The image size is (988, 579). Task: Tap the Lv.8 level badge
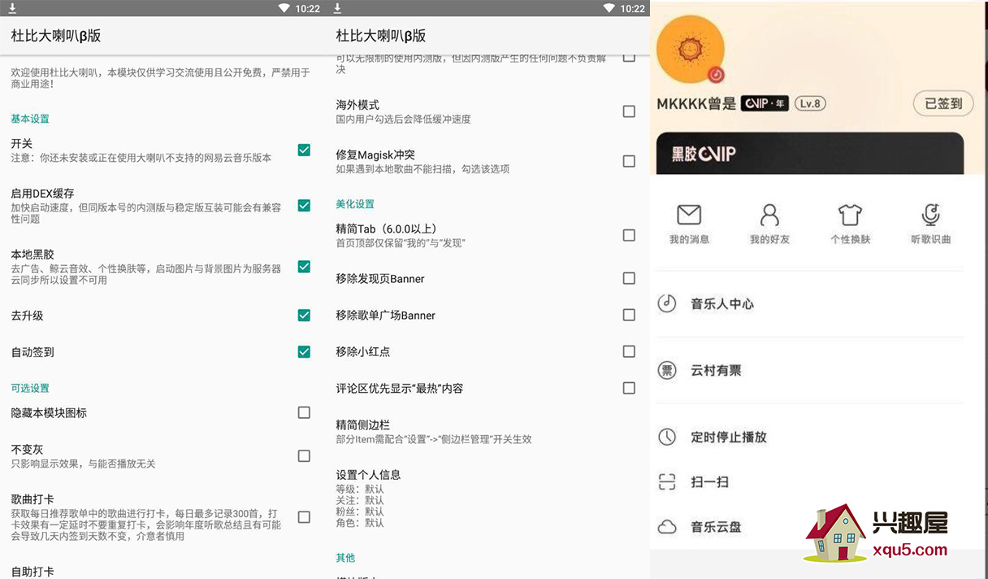click(x=809, y=103)
